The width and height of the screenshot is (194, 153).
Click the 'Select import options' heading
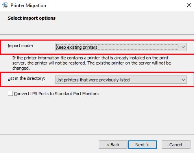[x=31, y=18]
